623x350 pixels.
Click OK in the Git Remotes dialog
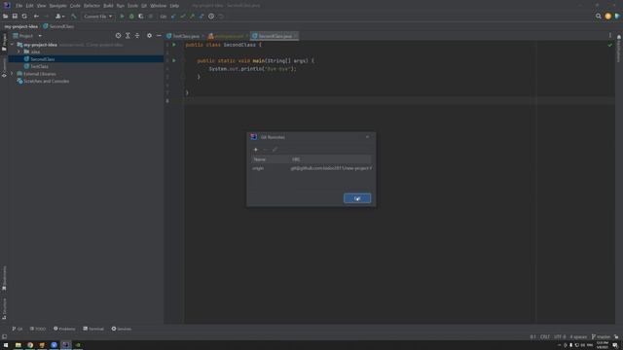[x=357, y=198]
